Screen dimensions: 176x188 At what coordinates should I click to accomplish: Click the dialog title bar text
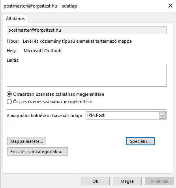pos(40,6)
